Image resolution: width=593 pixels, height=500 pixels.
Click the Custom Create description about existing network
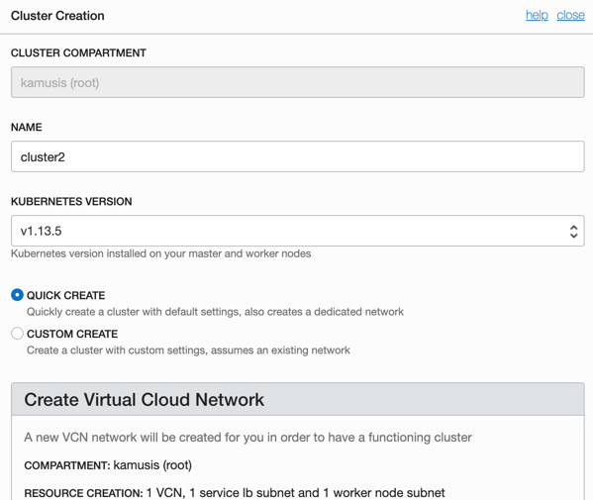[188, 350]
